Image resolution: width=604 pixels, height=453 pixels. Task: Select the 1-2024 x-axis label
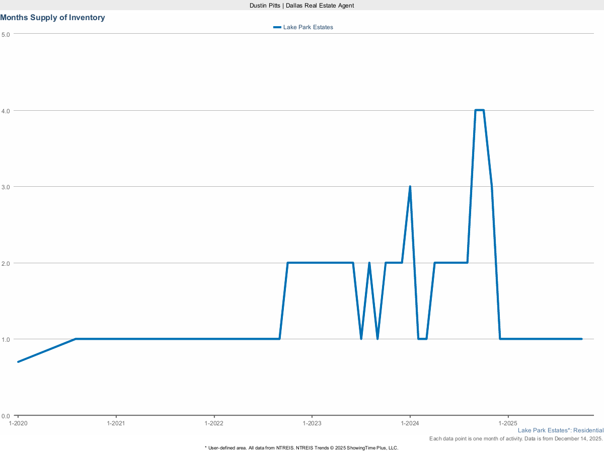point(410,424)
